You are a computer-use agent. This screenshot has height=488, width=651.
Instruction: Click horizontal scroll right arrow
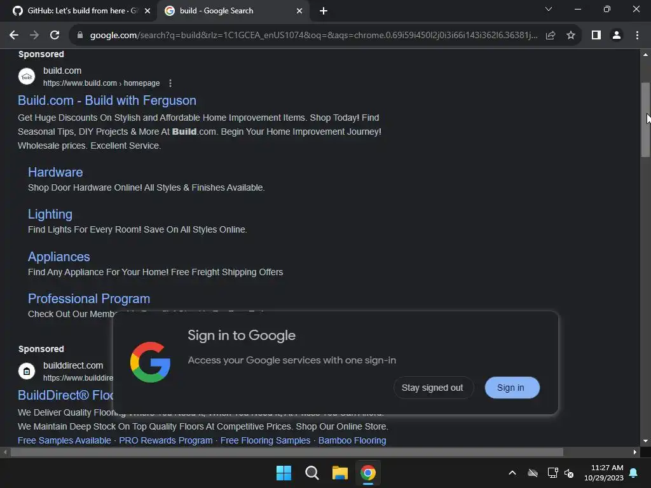635,452
